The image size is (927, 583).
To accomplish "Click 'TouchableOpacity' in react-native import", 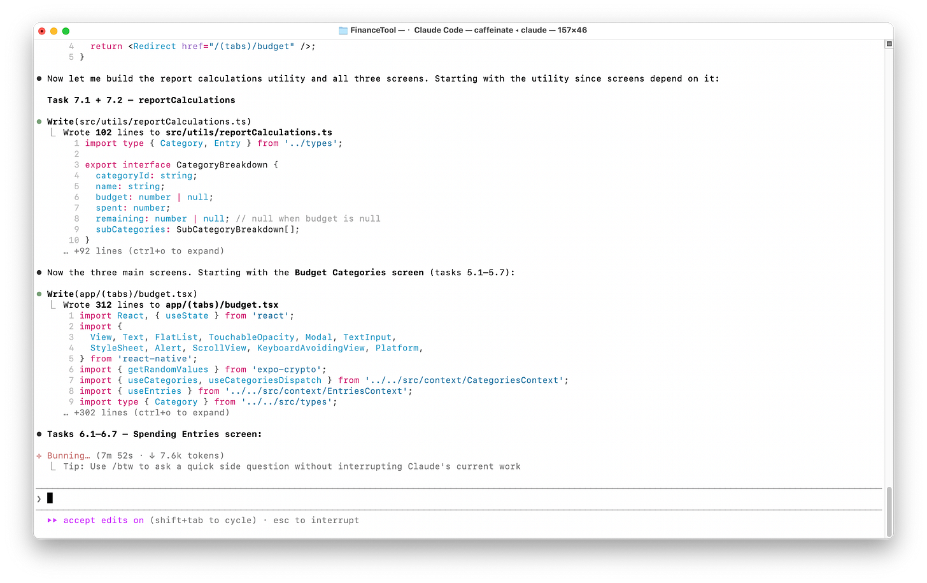I will coord(251,338).
